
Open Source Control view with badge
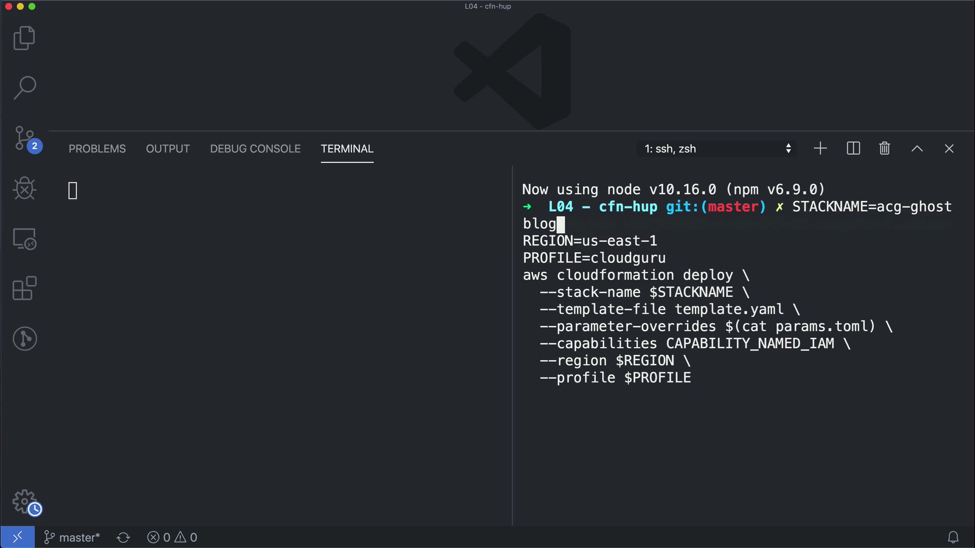pyautogui.click(x=24, y=139)
